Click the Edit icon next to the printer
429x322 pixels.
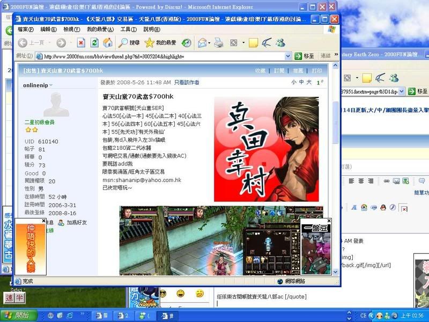coord(233,43)
